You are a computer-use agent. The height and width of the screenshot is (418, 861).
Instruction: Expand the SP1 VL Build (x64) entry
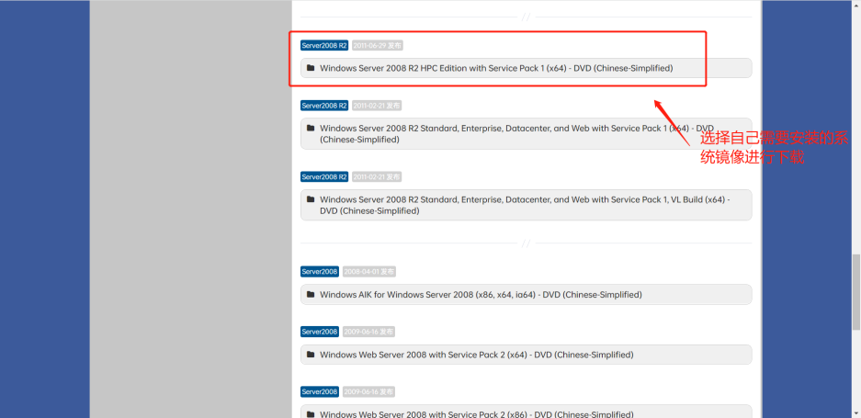[x=526, y=205]
